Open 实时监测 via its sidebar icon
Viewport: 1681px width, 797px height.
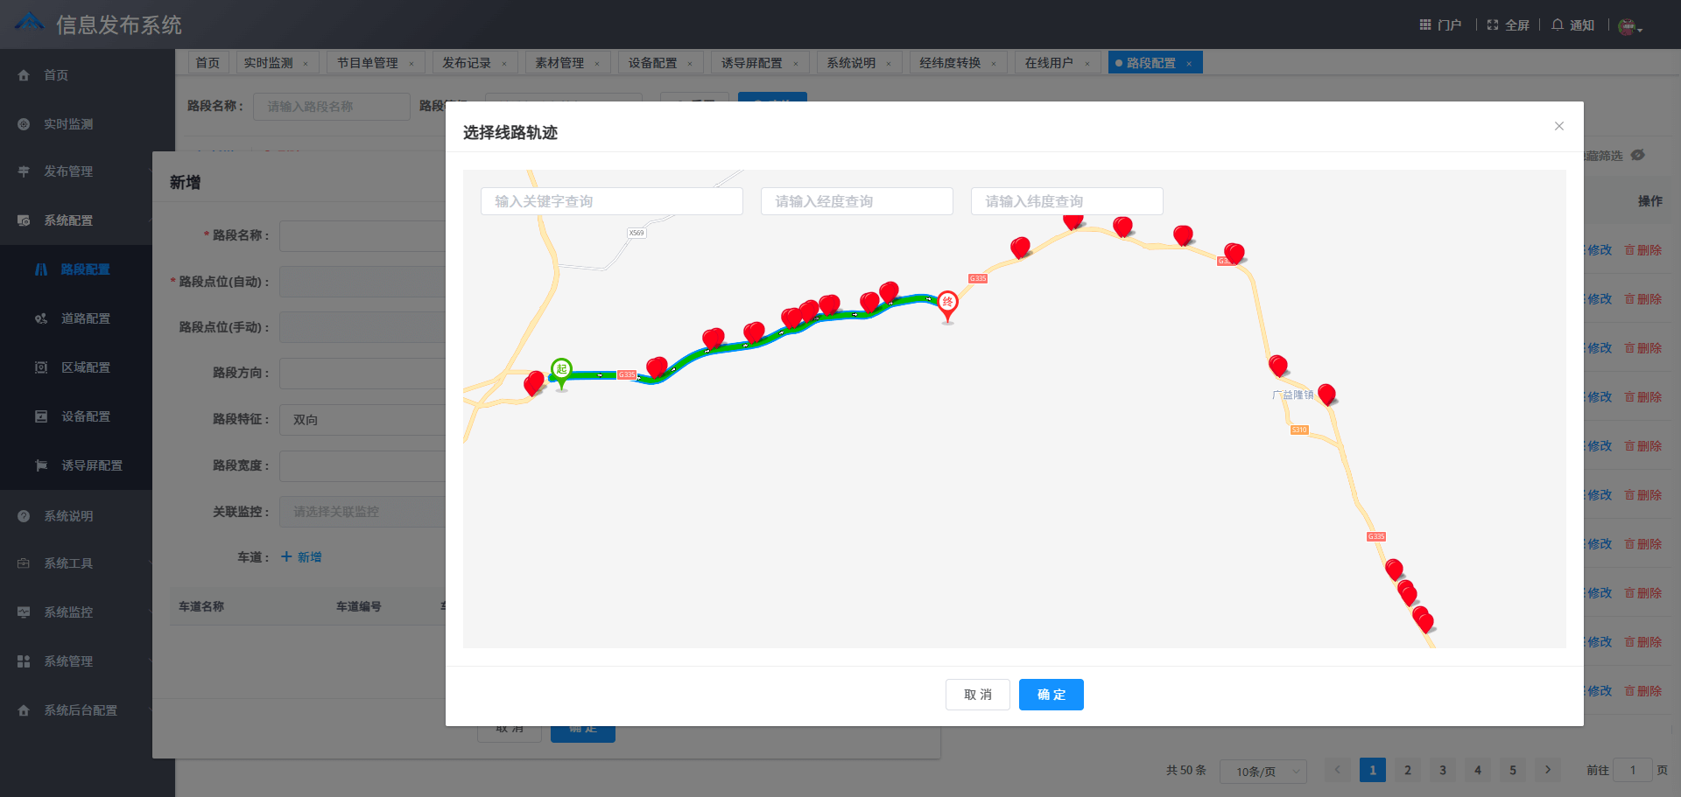(24, 124)
